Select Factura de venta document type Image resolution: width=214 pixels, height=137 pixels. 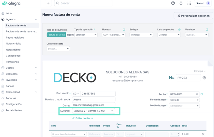point(56,35)
